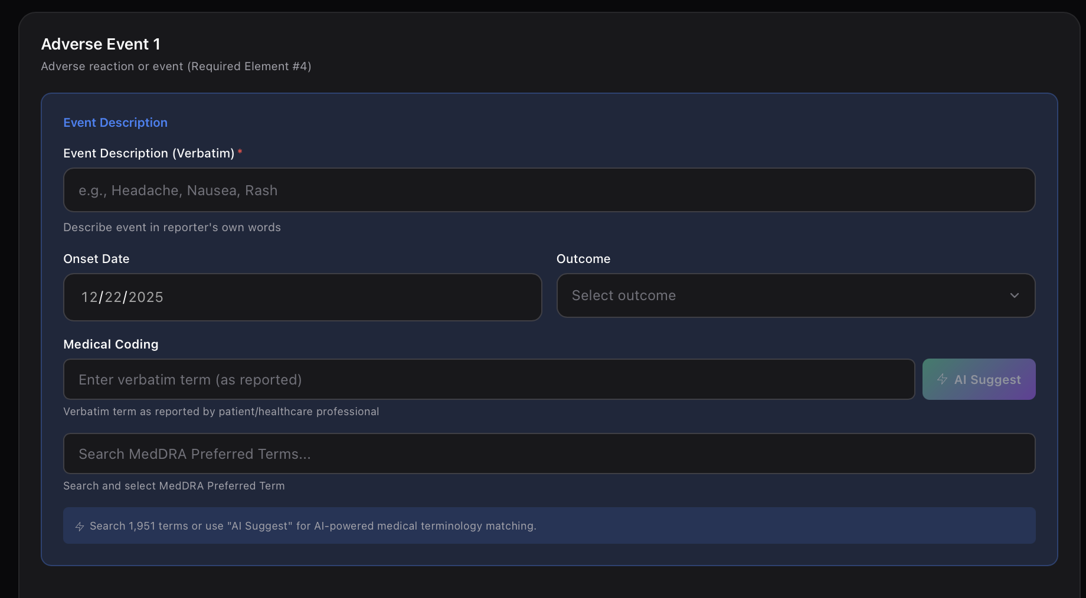Viewport: 1086px width, 598px height.
Task: Click the Enter verbatim term field
Action: [489, 380]
